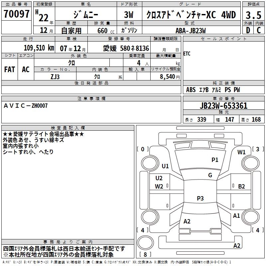Select inspector note 外装色あせ、うすい線キズ
This screenshot has height=266, width=266.
click(34, 140)
